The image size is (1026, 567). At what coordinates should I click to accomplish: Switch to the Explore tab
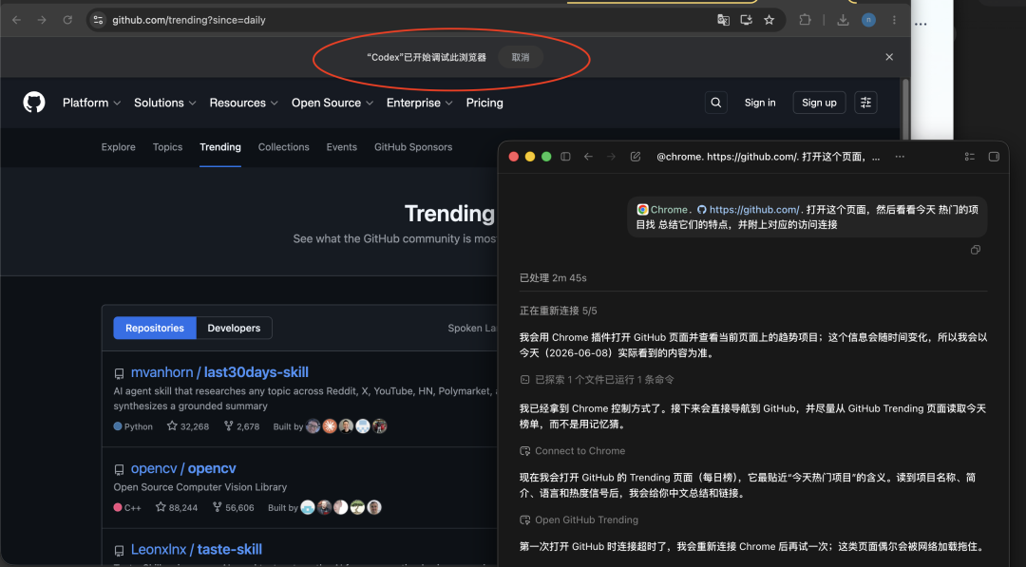coord(119,147)
